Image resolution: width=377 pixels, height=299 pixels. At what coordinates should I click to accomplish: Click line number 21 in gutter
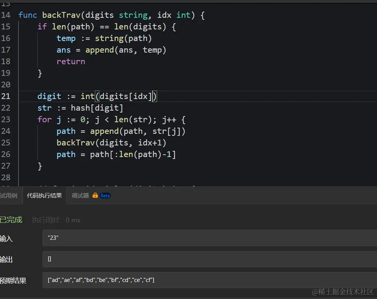click(6, 96)
